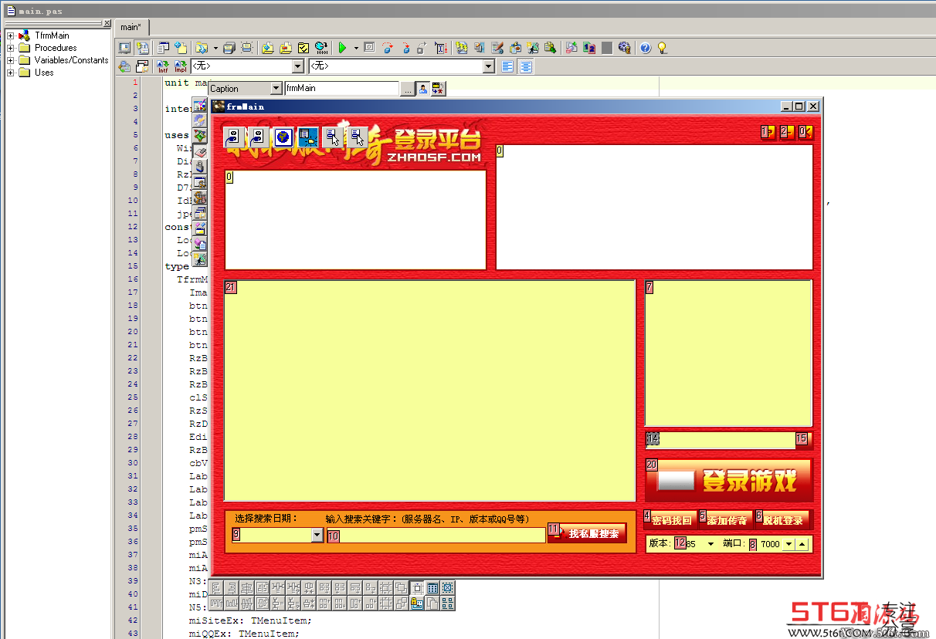This screenshot has width=936, height=639.
Task: Click the 添加传奇 button
Action: tap(724, 520)
